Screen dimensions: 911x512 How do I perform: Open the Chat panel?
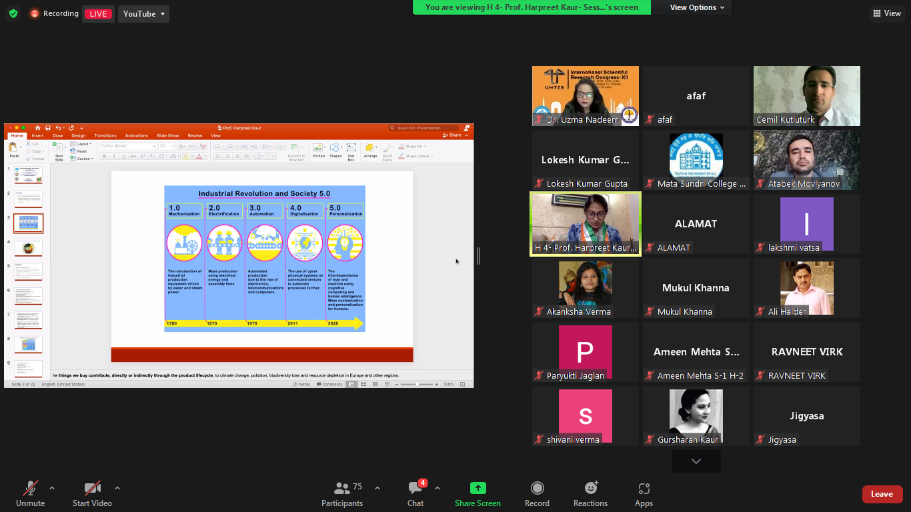pyautogui.click(x=415, y=494)
